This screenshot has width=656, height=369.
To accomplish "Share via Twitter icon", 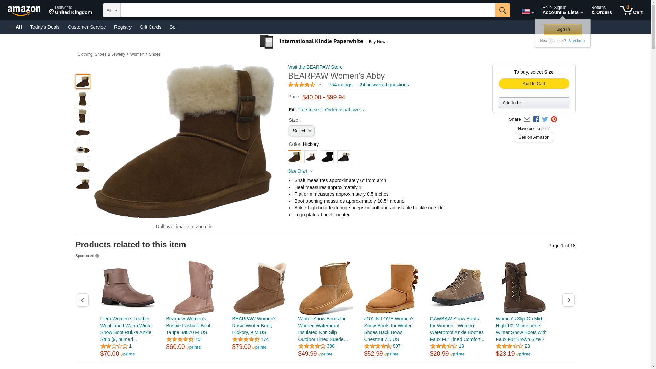I will pyautogui.click(x=545, y=119).
